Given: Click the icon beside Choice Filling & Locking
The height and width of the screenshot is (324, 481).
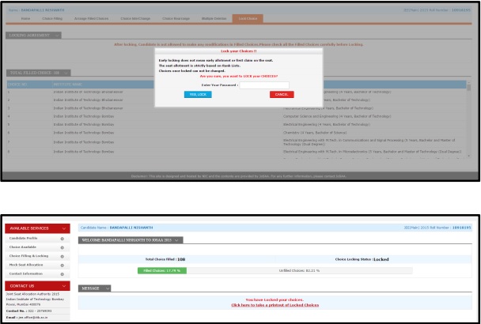Looking at the screenshot, I should (x=62, y=256).
